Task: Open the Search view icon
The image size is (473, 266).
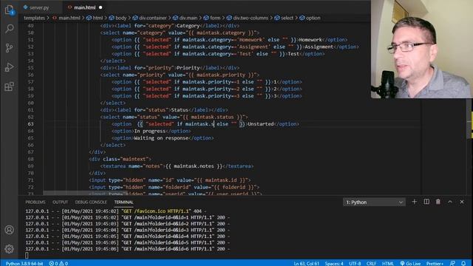Action: click(10, 29)
